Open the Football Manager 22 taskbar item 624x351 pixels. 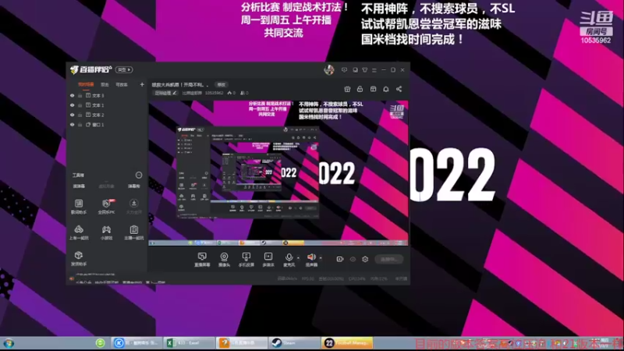pyautogui.click(x=347, y=342)
